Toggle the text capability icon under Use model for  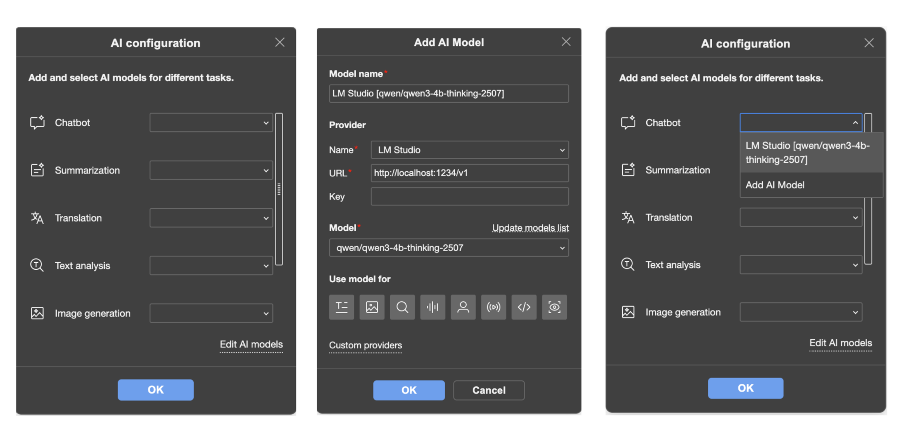342,307
